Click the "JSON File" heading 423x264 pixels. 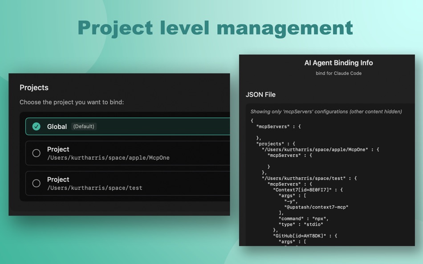260,95
